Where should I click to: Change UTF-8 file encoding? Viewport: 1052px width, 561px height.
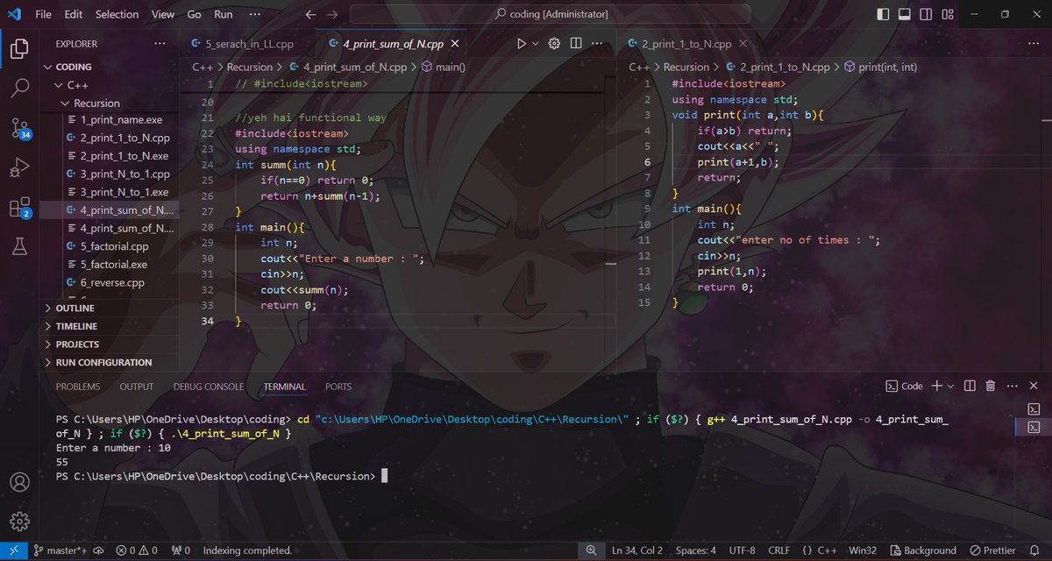pyautogui.click(x=740, y=550)
